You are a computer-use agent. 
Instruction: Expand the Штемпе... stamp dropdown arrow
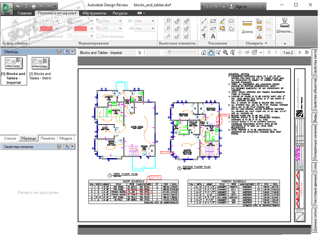[x=285, y=44]
